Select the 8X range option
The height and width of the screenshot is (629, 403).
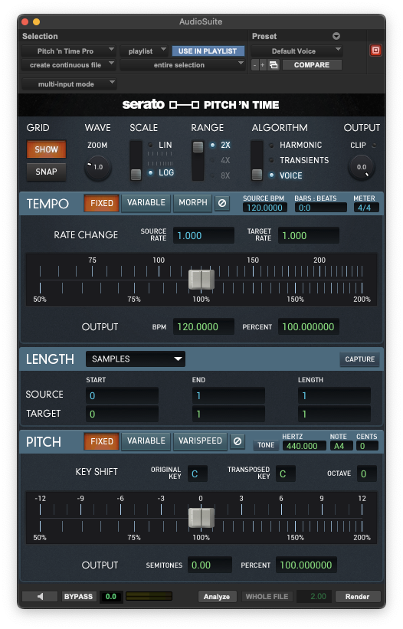[x=221, y=175]
